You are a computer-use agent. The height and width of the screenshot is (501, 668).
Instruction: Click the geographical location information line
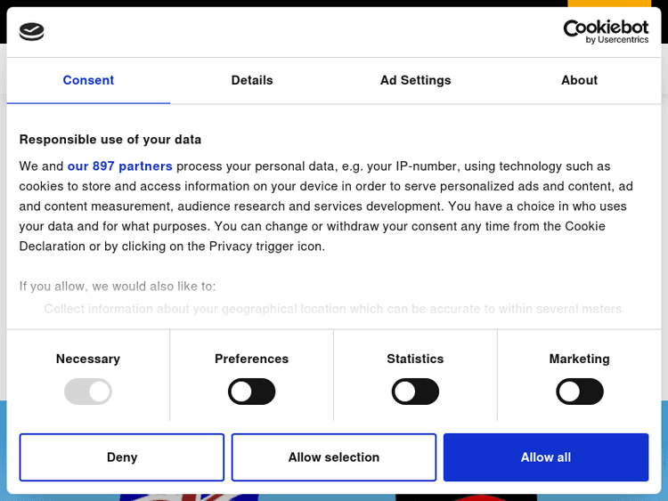tap(333, 309)
